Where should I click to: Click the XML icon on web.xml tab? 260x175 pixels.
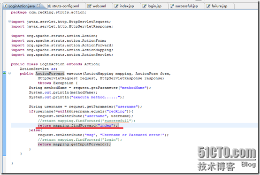(89, 6)
